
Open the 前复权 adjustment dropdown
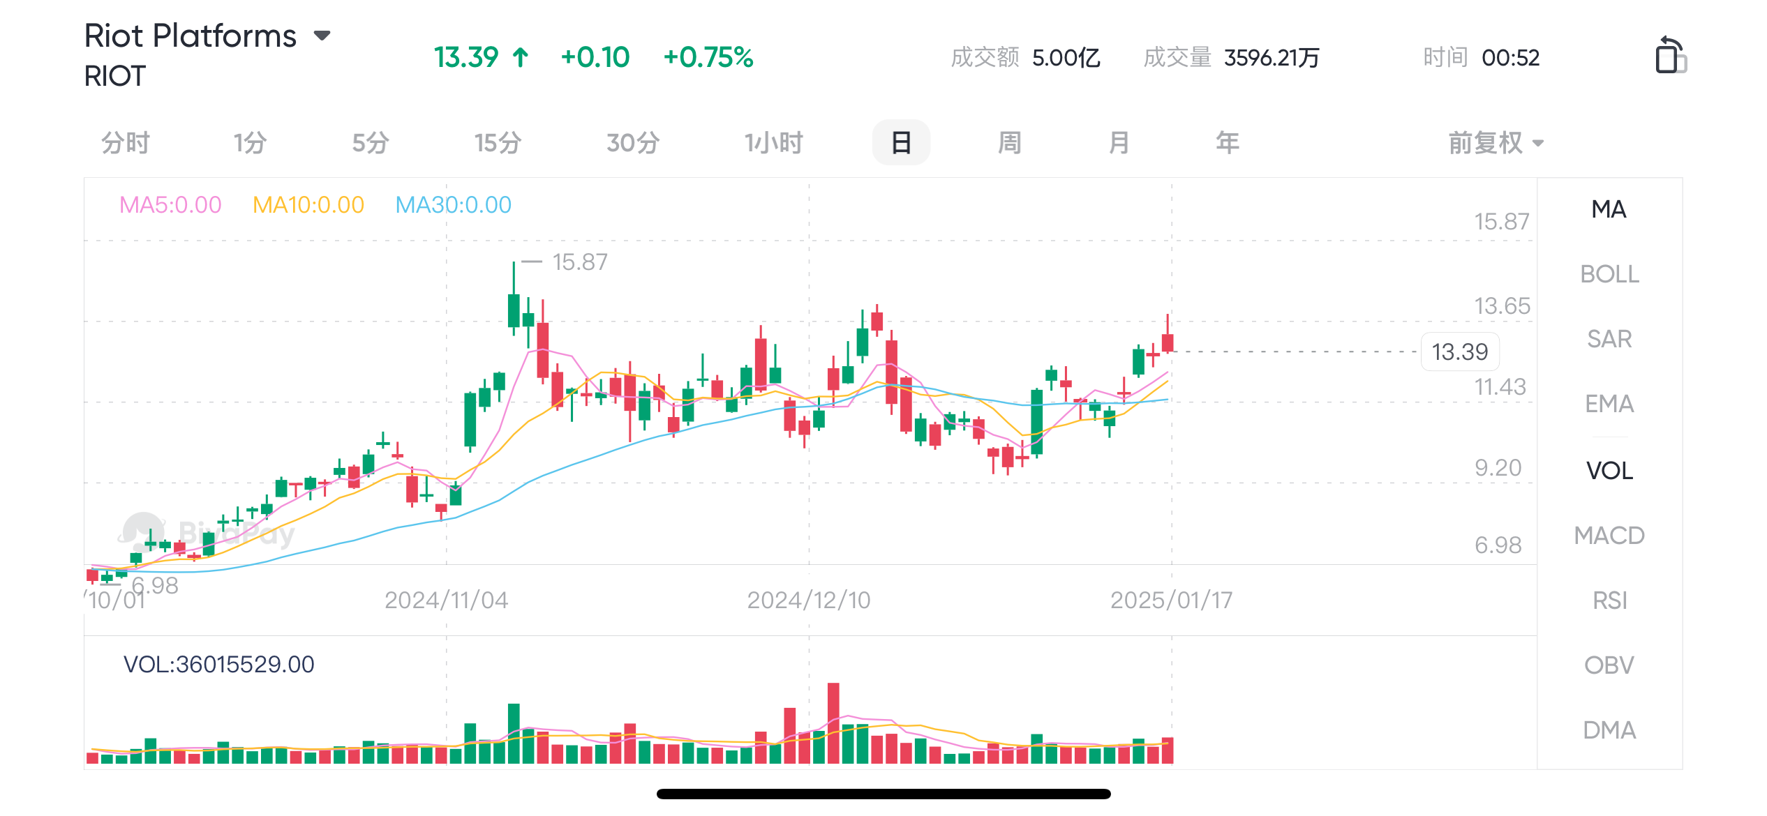click(1496, 143)
